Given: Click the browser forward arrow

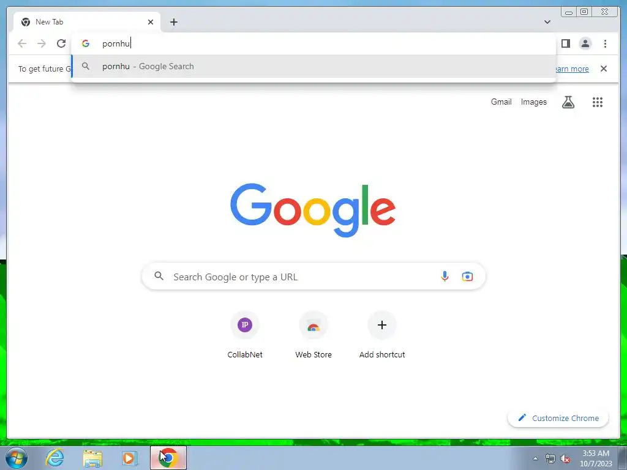Looking at the screenshot, I should (42, 43).
